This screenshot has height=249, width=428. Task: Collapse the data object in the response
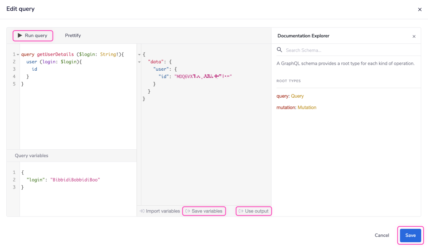pos(139,62)
